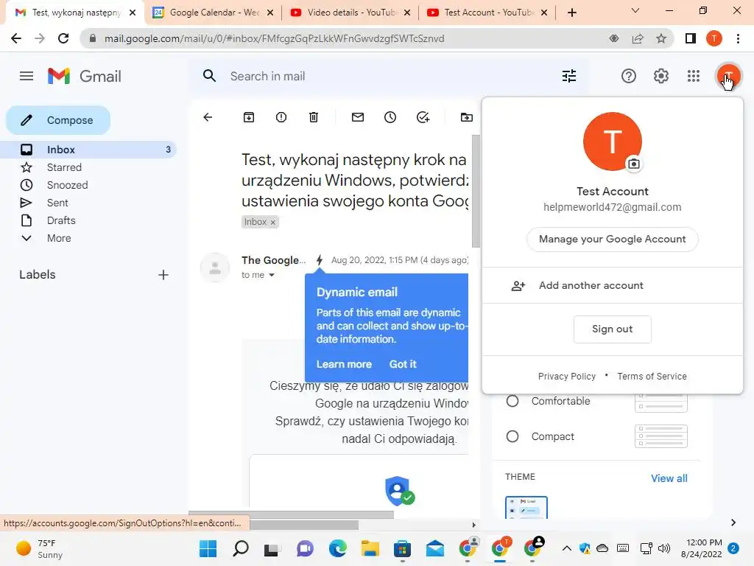Open the Privacy Policy link
This screenshot has height=566, width=754.
click(x=566, y=377)
